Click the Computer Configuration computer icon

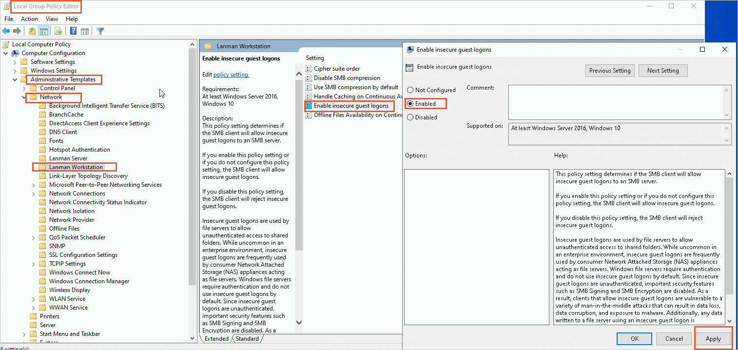[16, 53]
